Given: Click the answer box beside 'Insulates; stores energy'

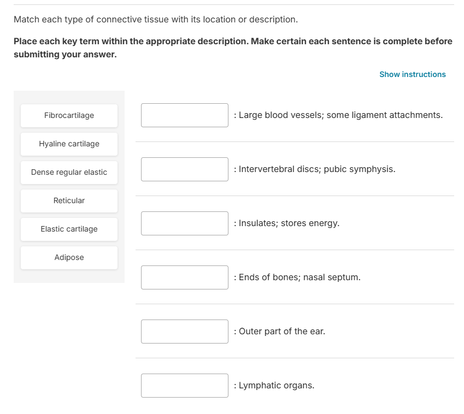Looking at the screenshot, I should pos(184,223).
